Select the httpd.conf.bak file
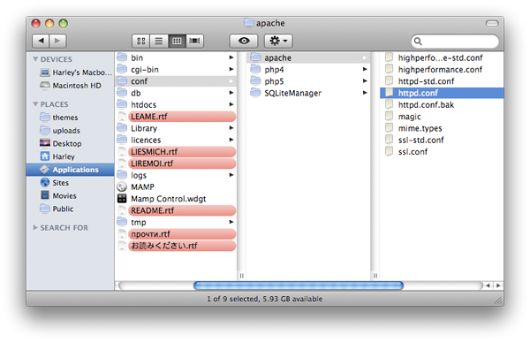The image size is (530, 342). [442, 105]
